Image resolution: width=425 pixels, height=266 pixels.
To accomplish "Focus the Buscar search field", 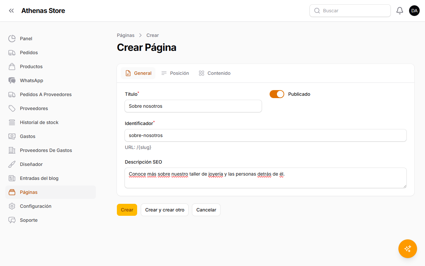I will (350, 11).
